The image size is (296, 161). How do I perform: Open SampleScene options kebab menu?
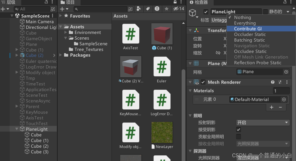point(53,16)
